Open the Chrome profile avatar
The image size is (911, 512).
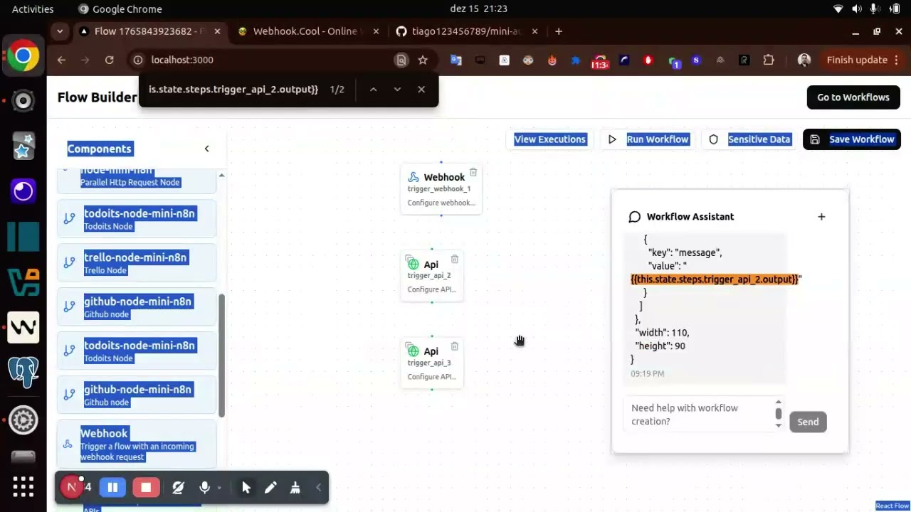(x=804, y=60)
